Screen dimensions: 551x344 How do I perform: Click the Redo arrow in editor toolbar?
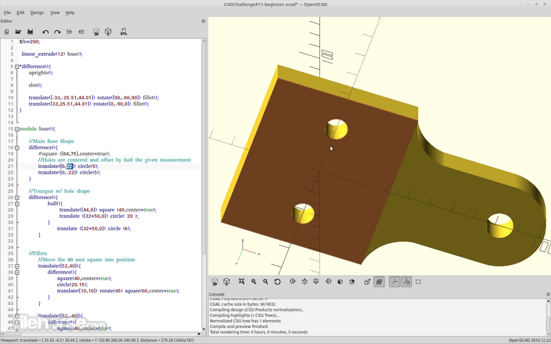[57, 32]
